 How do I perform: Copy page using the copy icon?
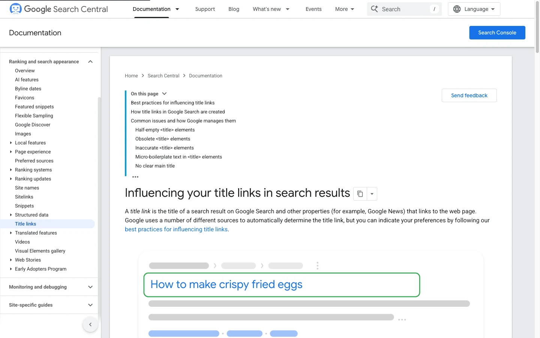[x=360, y=194]
